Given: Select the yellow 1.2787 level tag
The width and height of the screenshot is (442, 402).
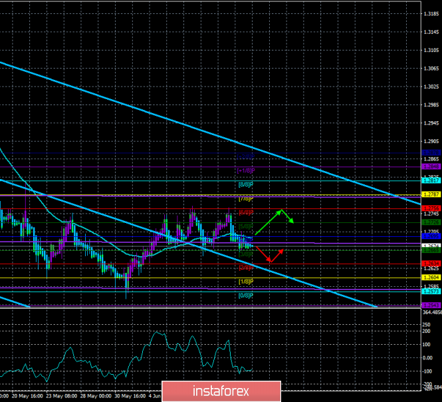Looking at the screenshot, I should click(431, 194).
